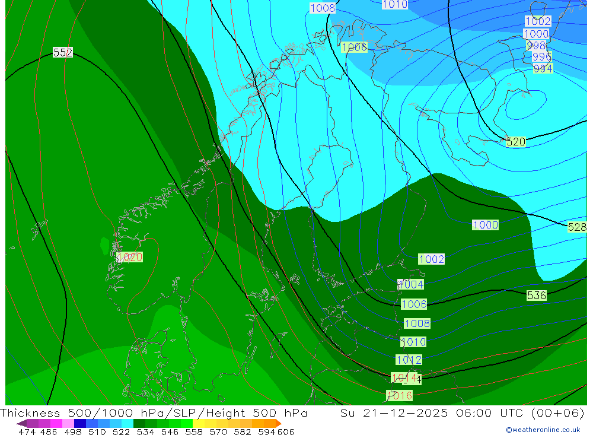Select the dark navy blue legend swatch

coord(80,423)
